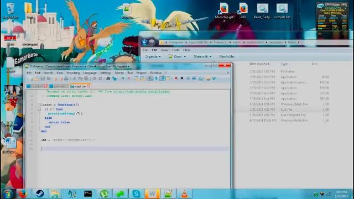
Task: Click the Playback macro icon
Action: coord(188,78)
